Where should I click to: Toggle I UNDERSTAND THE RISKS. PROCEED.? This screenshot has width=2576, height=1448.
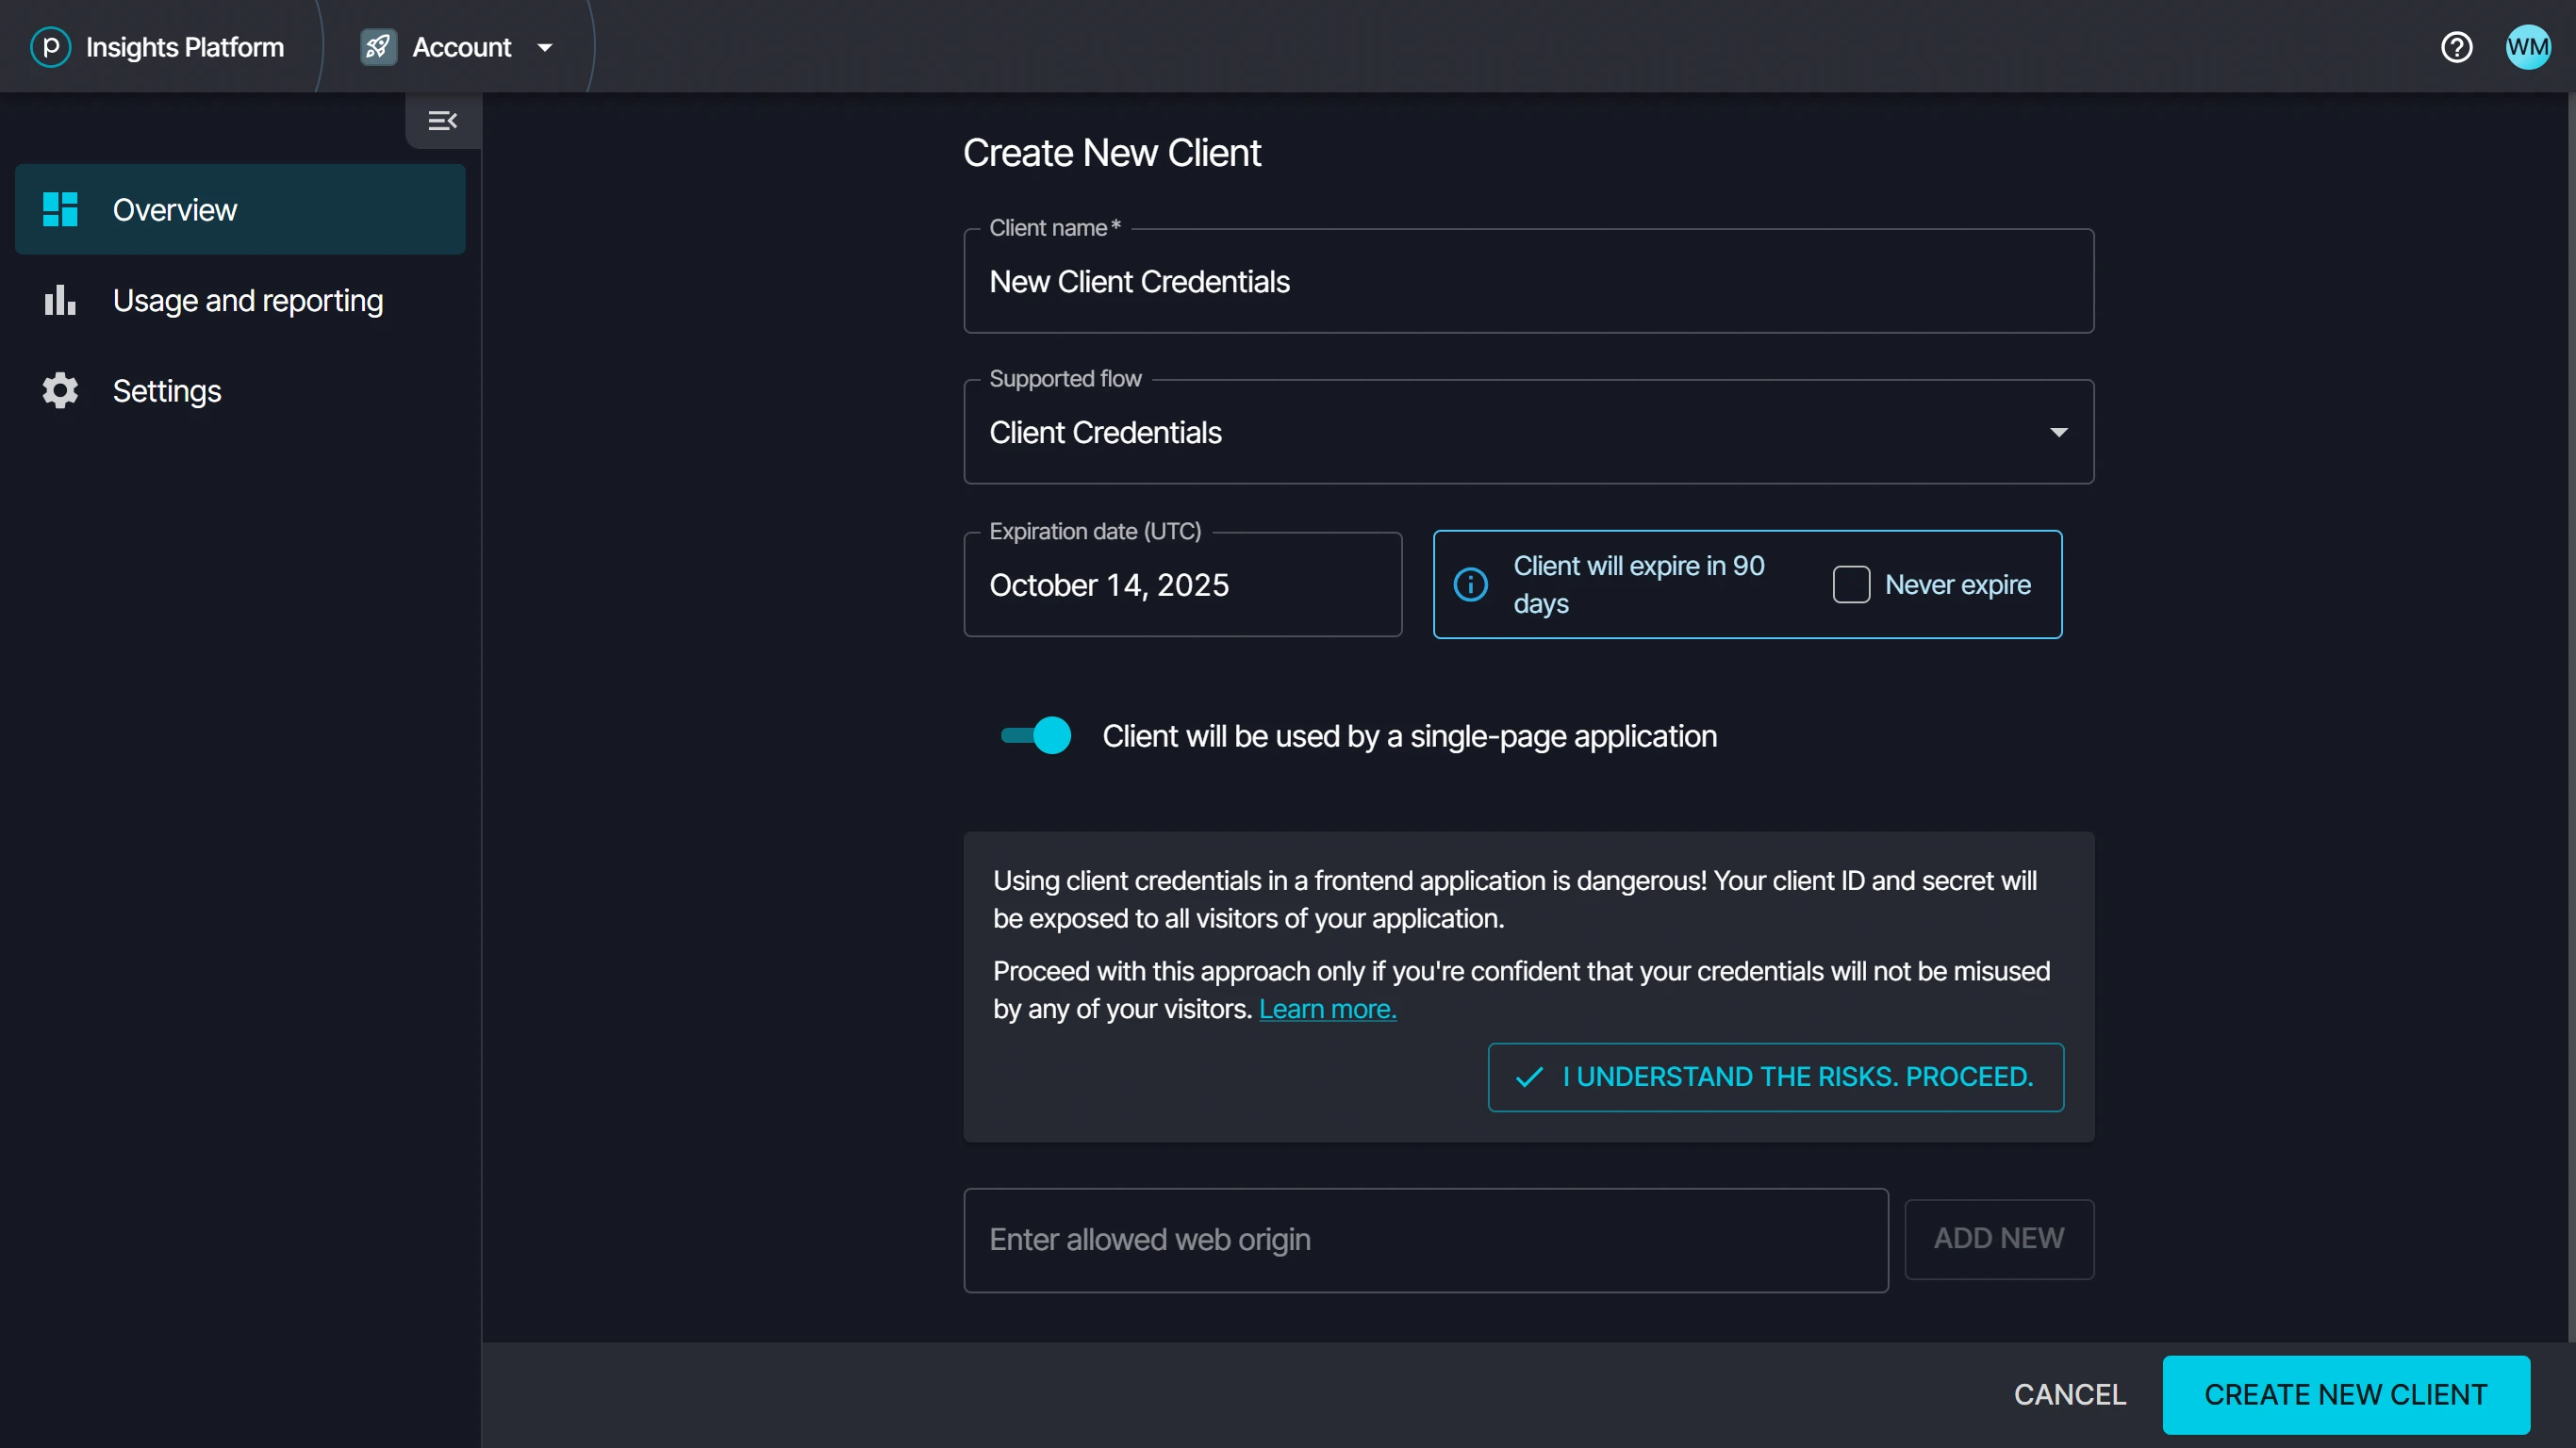(x=1774, y=1077)
